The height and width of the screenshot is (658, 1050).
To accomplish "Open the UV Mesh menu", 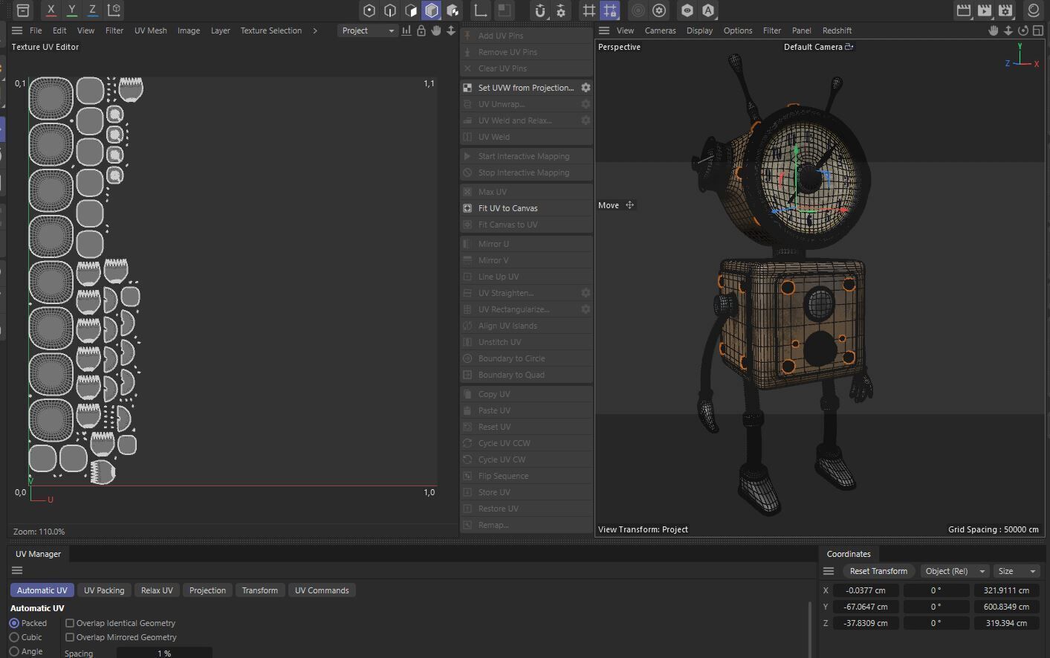I will (151, 30).
